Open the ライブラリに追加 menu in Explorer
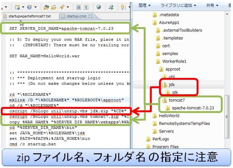Image resolution: width=233 pixels, height=168 pixels. click(x=179, y=5)
